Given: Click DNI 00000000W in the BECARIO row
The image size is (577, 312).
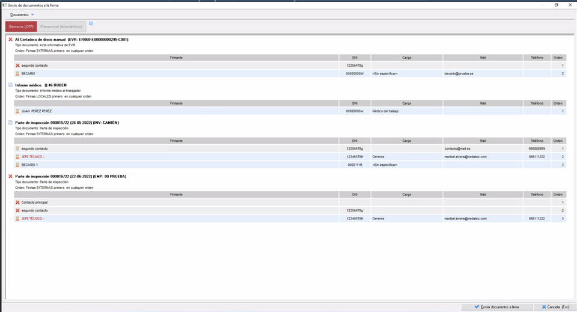Looking at the screenshot, I should point(355,73).
